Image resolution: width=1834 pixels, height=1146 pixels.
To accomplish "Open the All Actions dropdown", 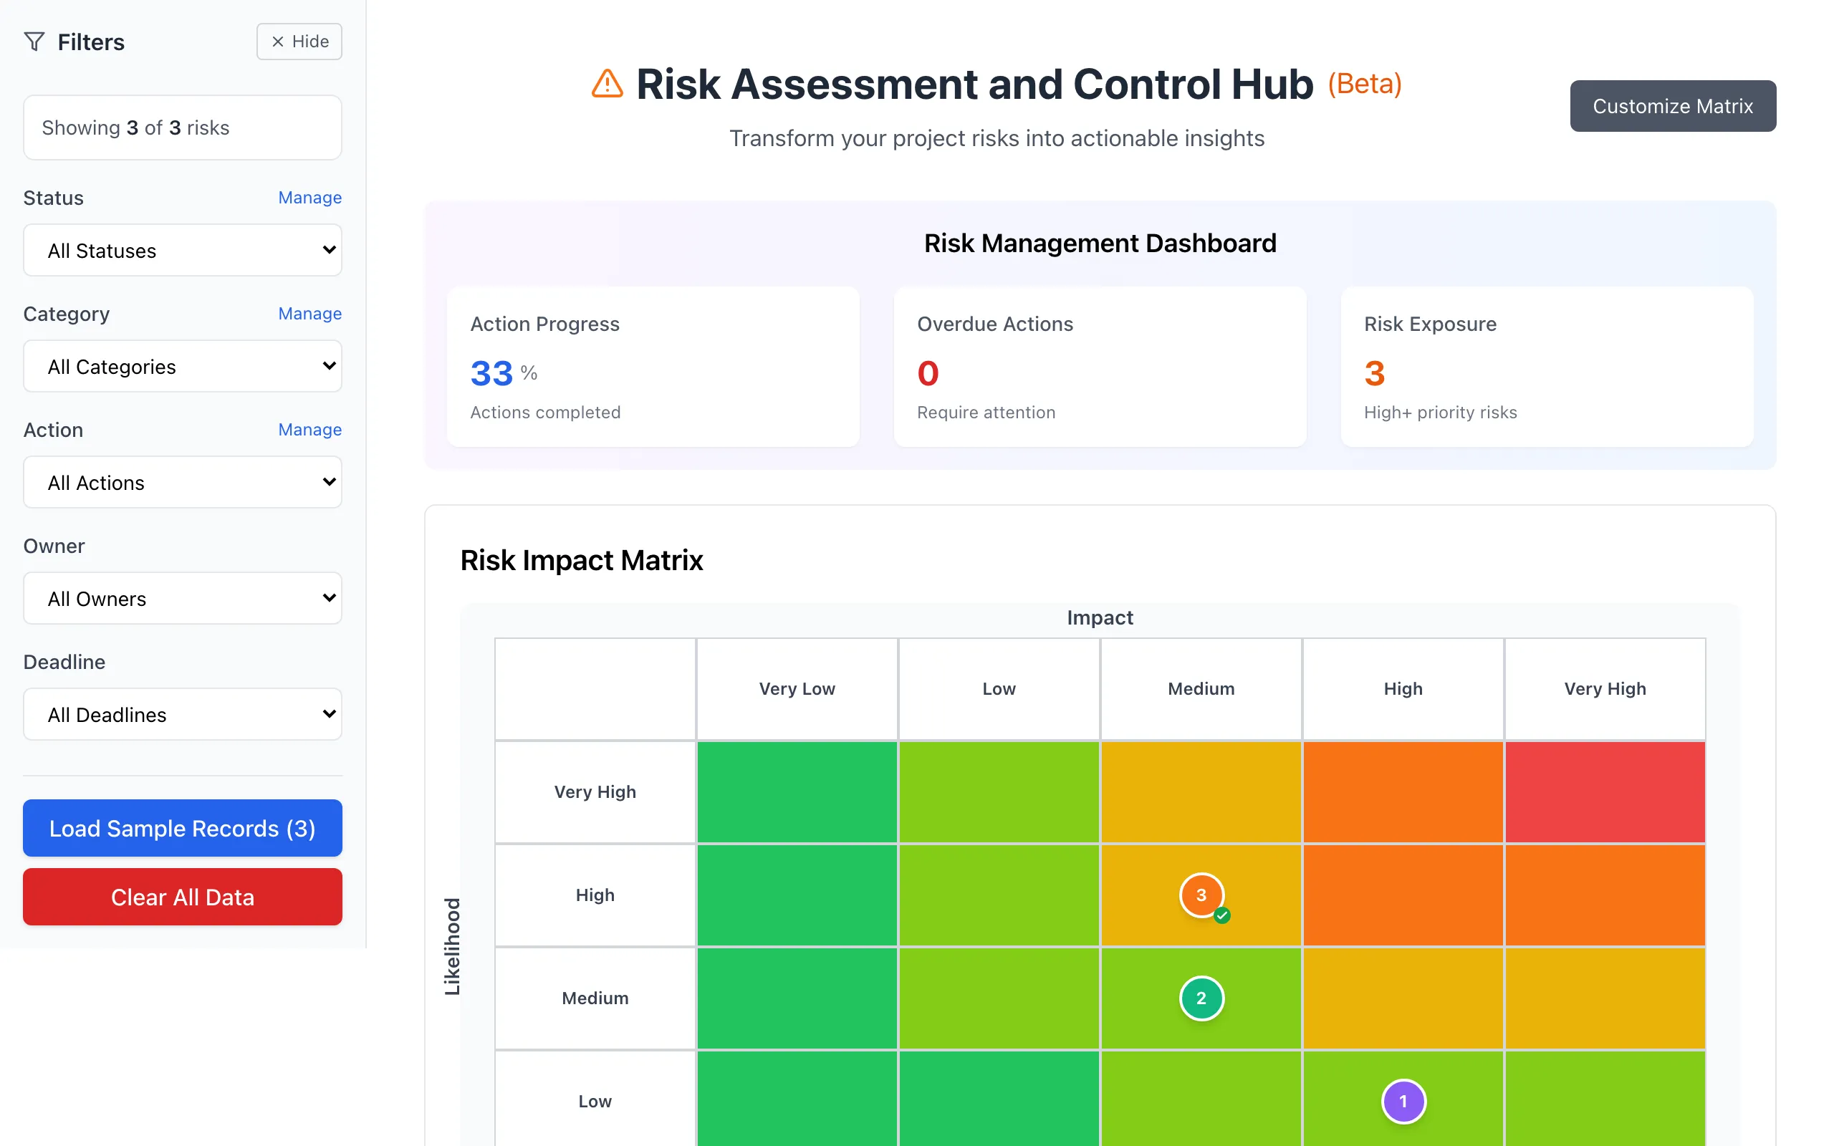I will [x=183, y=482].
